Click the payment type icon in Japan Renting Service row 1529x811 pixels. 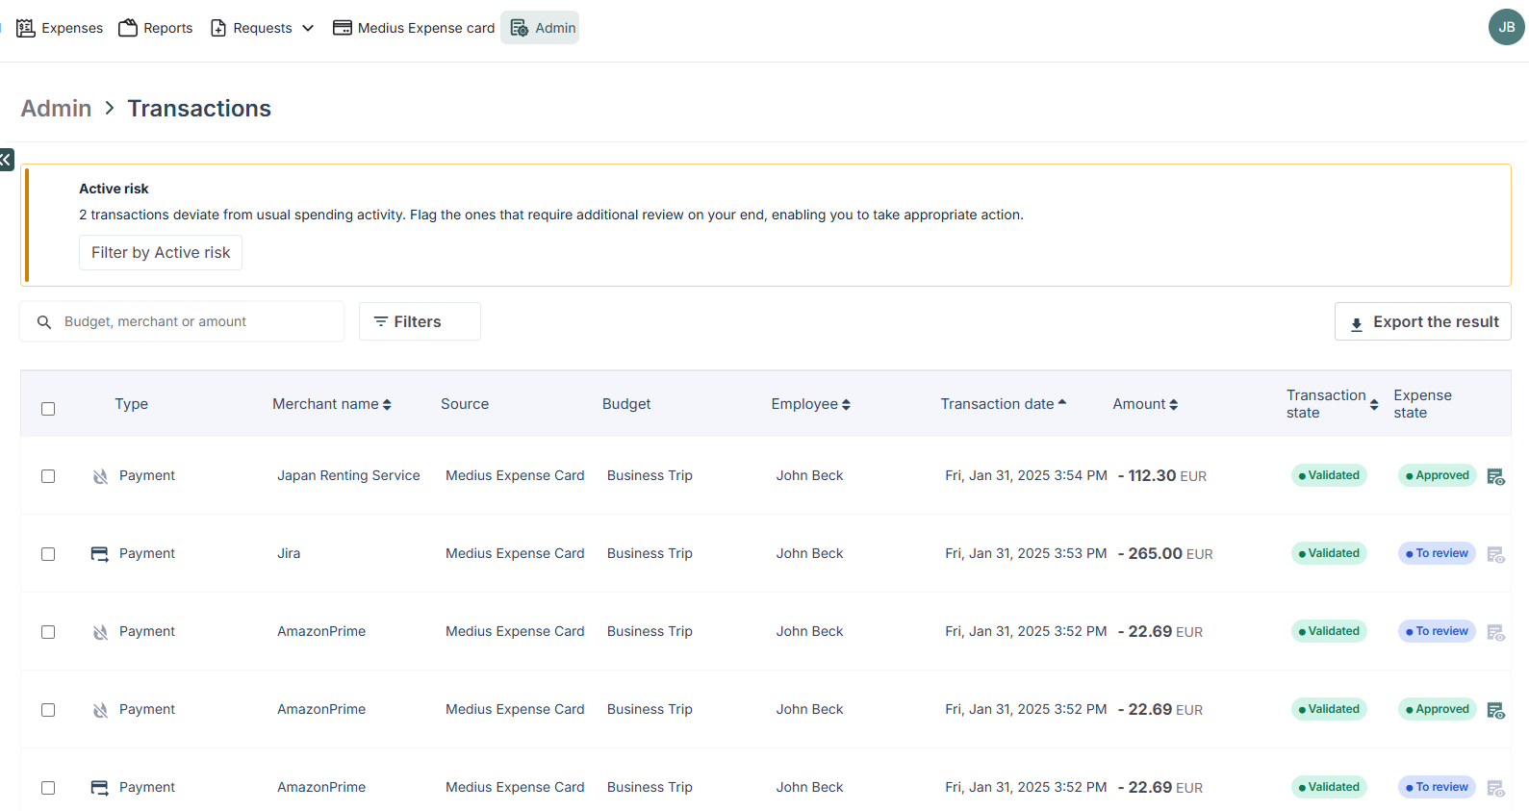click(x=100, y=476)
